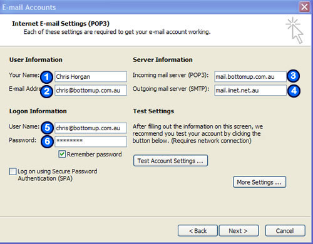This screenshot has height=244, width=313.
Task: Click the Logon Information section heading
Action: point(38,111)
